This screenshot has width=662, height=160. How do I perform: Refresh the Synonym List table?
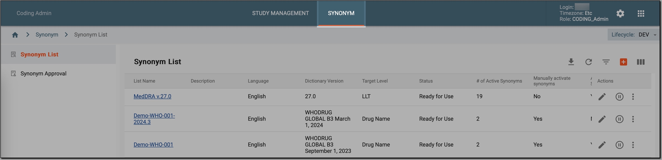pos(588,62)
